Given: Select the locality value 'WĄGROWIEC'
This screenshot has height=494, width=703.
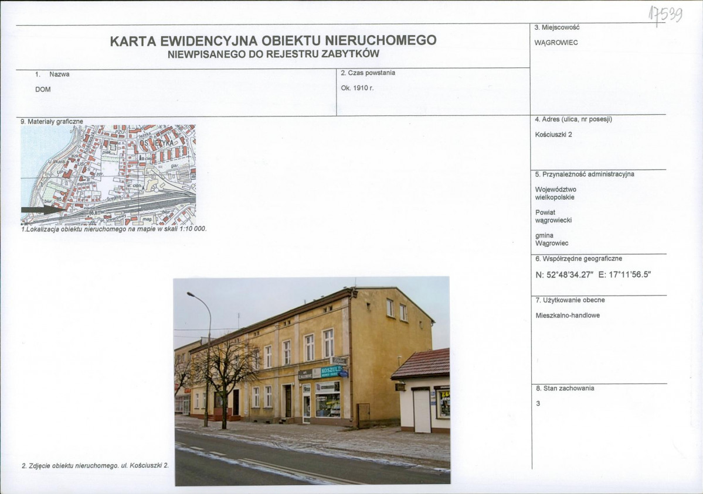Looking at the screenshot, I should pyautogui.click(x=556, y=43).
